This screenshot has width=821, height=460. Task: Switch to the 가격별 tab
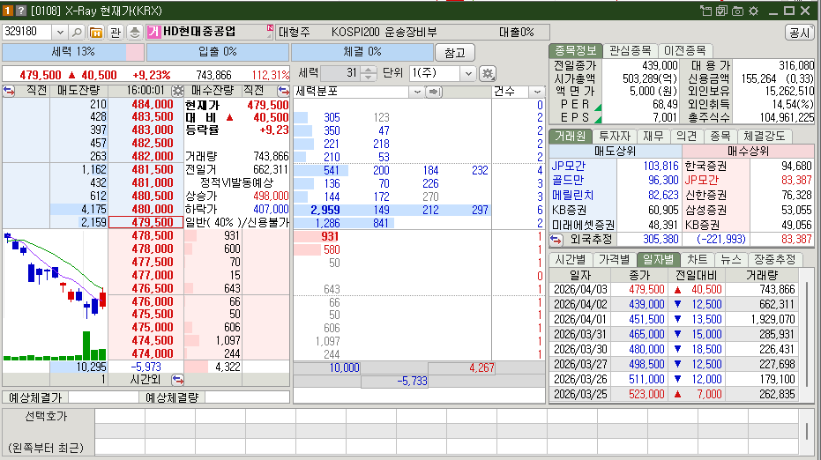(614, 260)
